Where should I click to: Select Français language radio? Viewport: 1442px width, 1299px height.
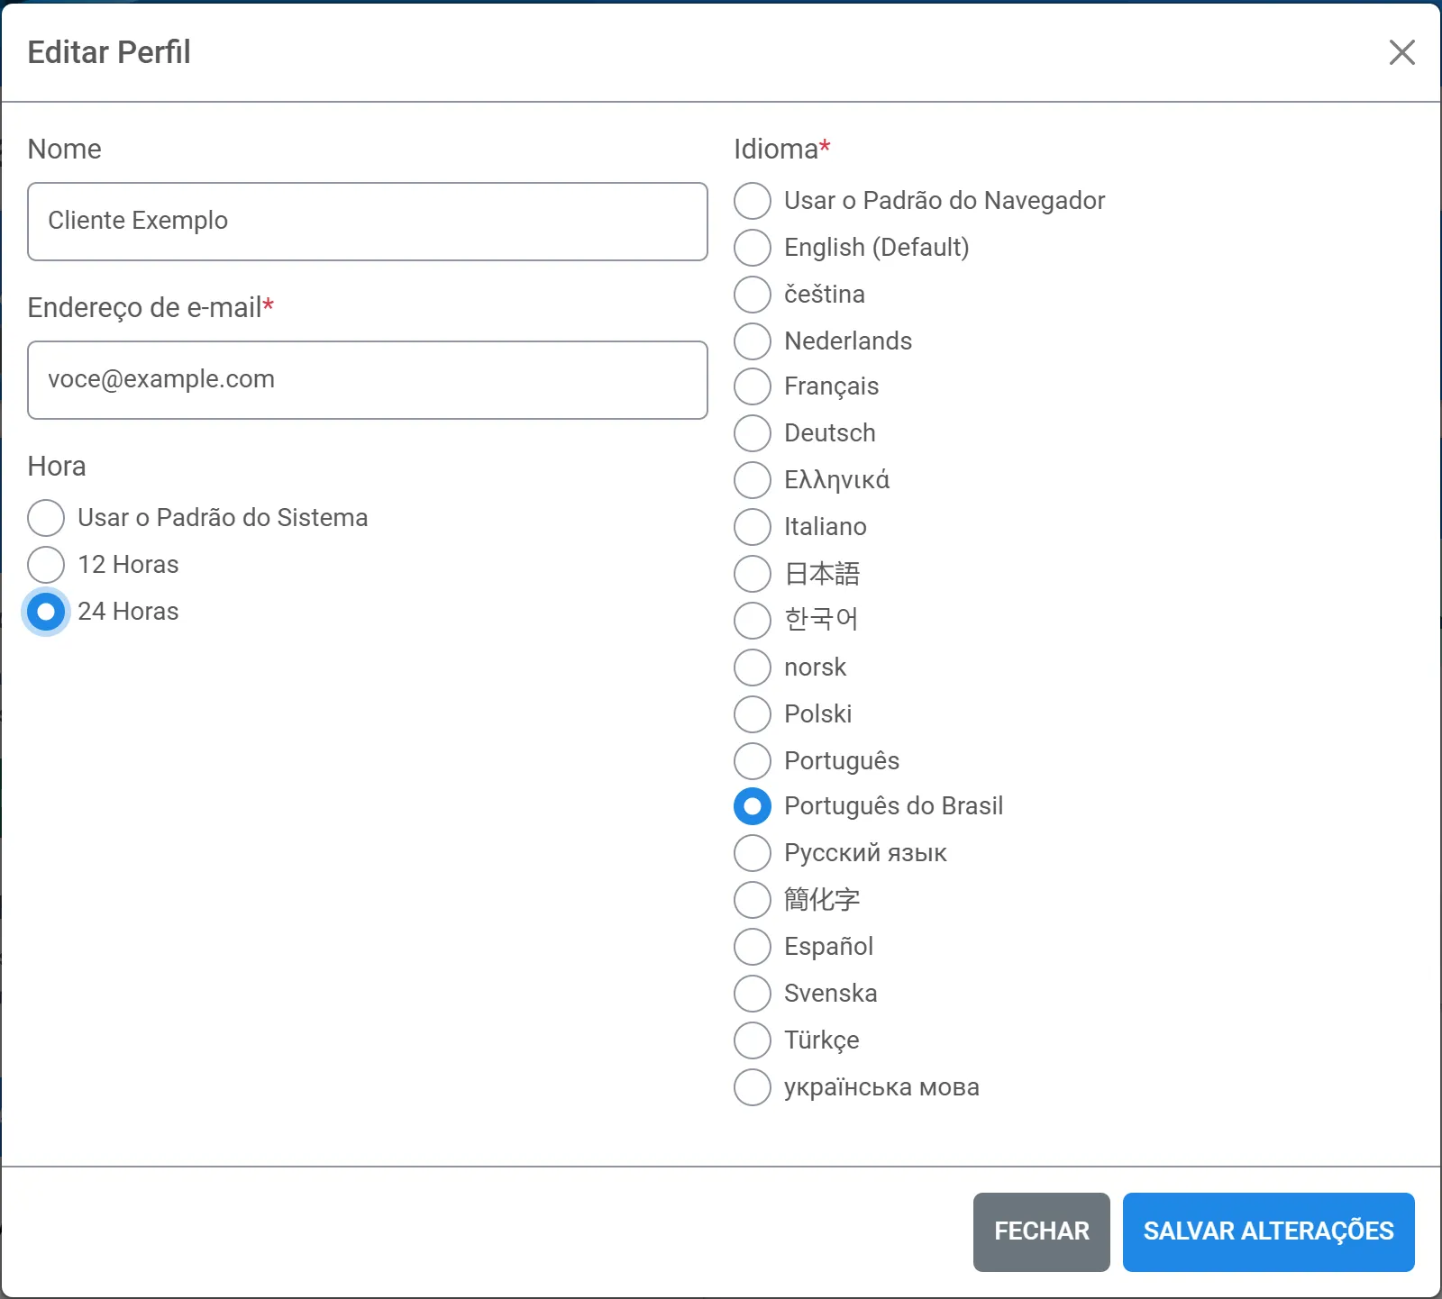pyautogui.click(x=753, y=386)
